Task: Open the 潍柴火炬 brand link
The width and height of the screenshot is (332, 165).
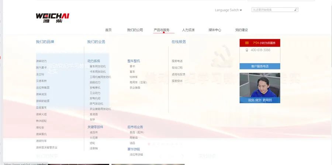Action: coord(41,114)
